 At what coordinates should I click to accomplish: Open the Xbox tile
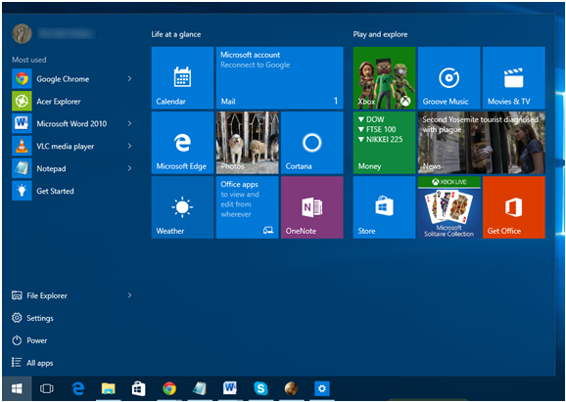coord(384,78)
